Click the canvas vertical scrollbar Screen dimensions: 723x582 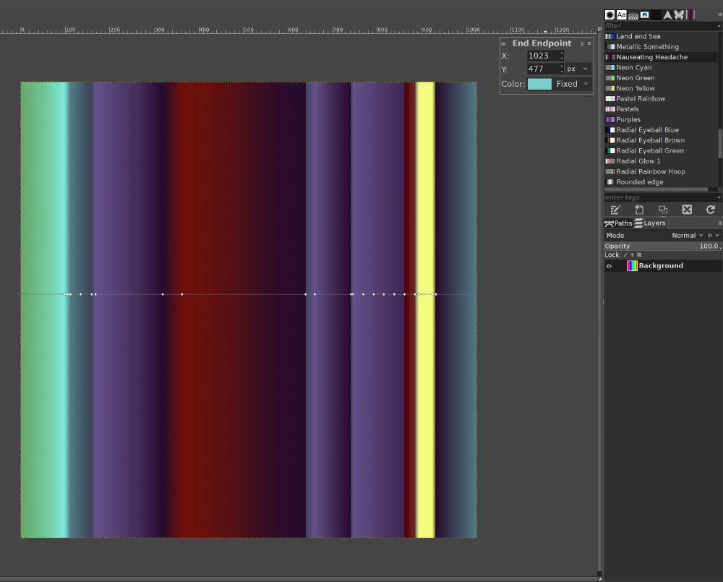tap(599, 302)
